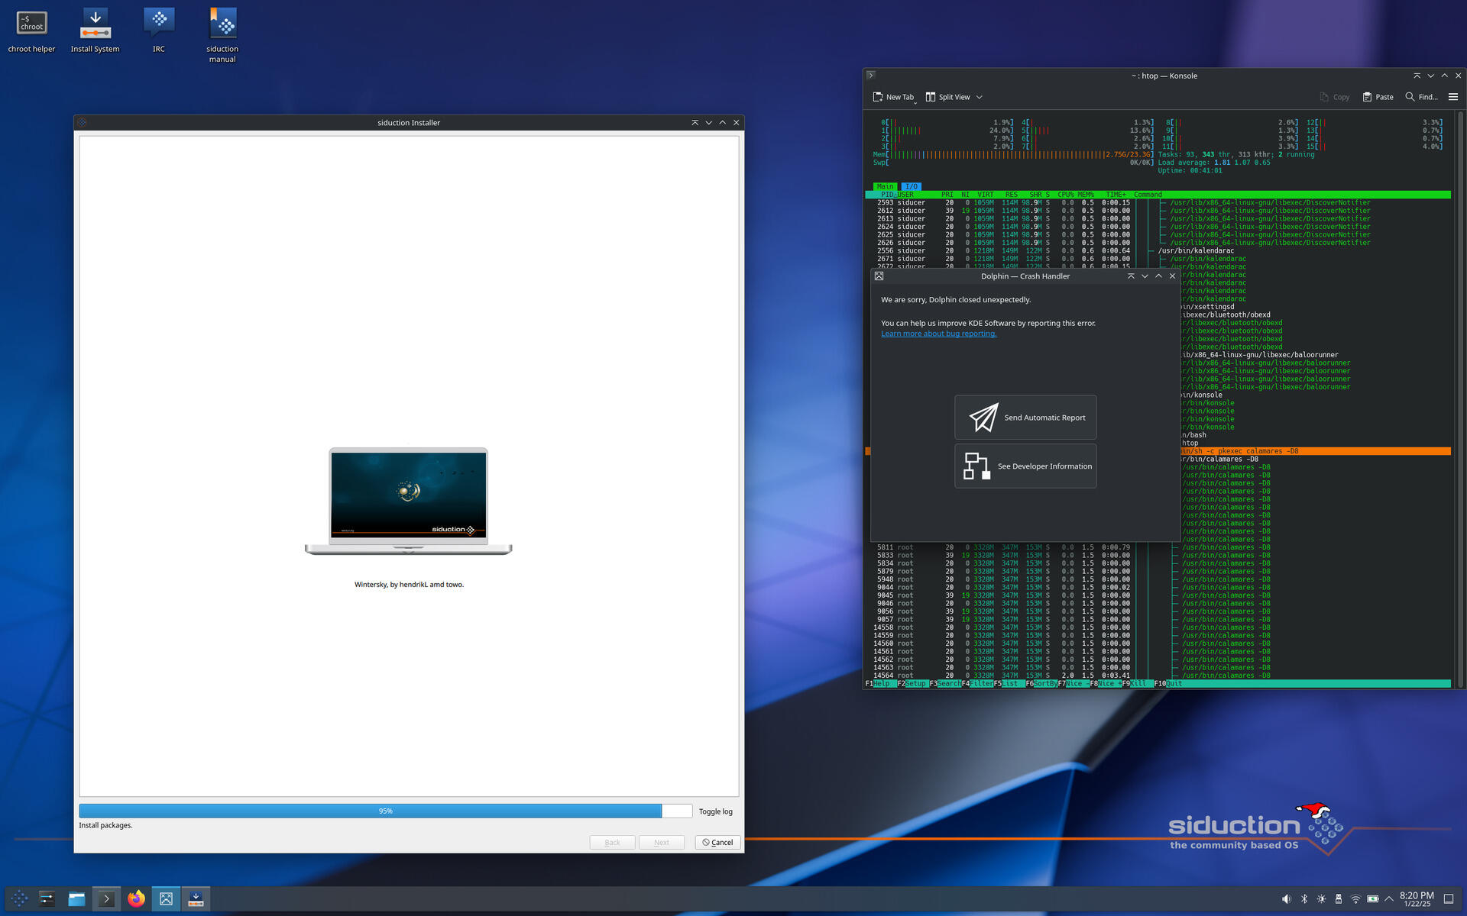
Task: Open the Bluetooth tray icon
Action: 1304,899
